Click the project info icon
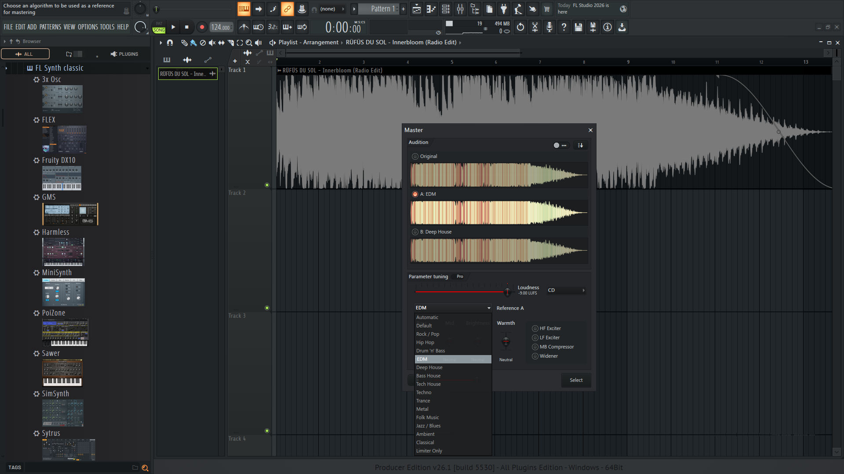This screenshot has width=844, height=474. 608,27
